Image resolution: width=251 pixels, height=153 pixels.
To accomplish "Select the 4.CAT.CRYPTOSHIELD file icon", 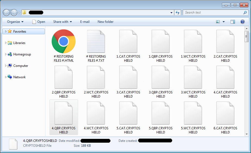I will click(225, 77).
